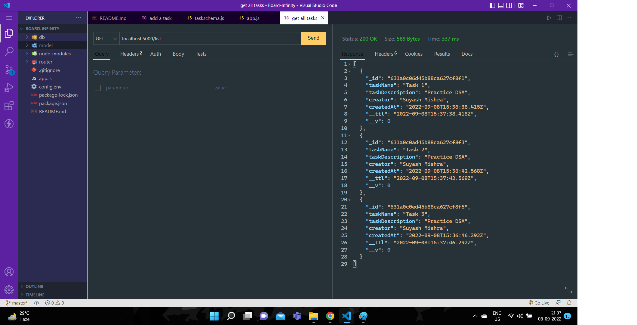The width and height of the screenshot is (637, 325).
Task: Click the parameter value input
Action: click(265, 88)
